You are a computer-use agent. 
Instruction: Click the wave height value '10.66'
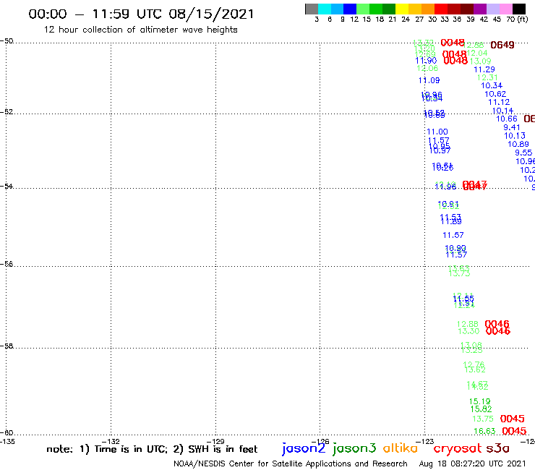pyautogui.click(x=507, y=119)
